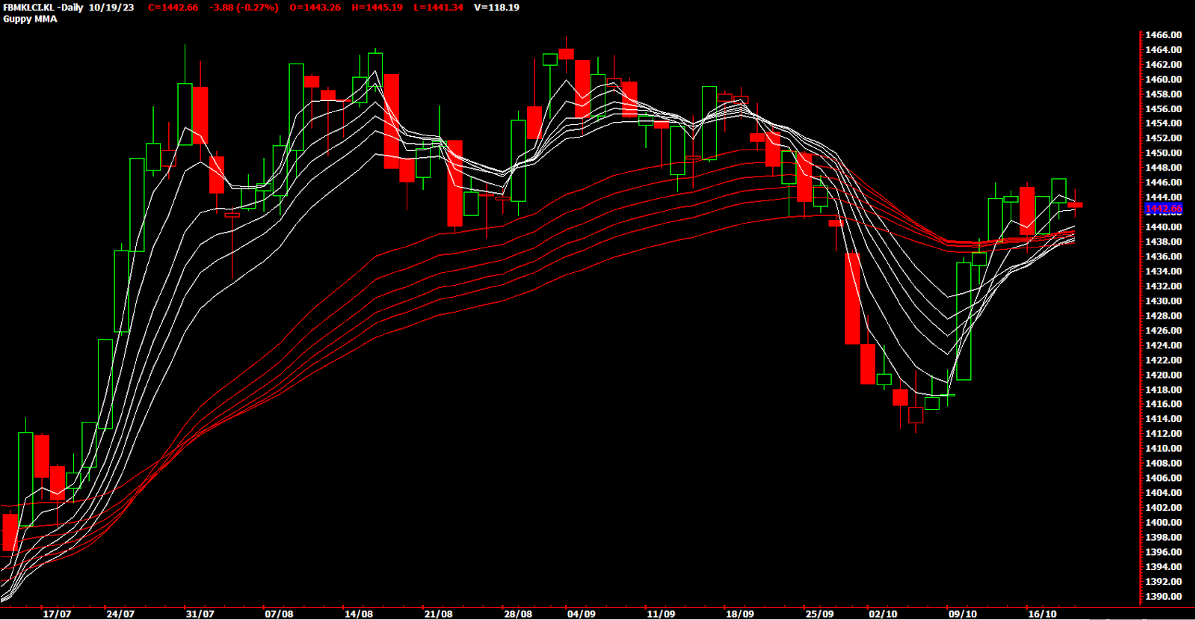Click the 11/09 date axis label
1196x620 pixels.
pyautogui.click(x=661, y=614)
